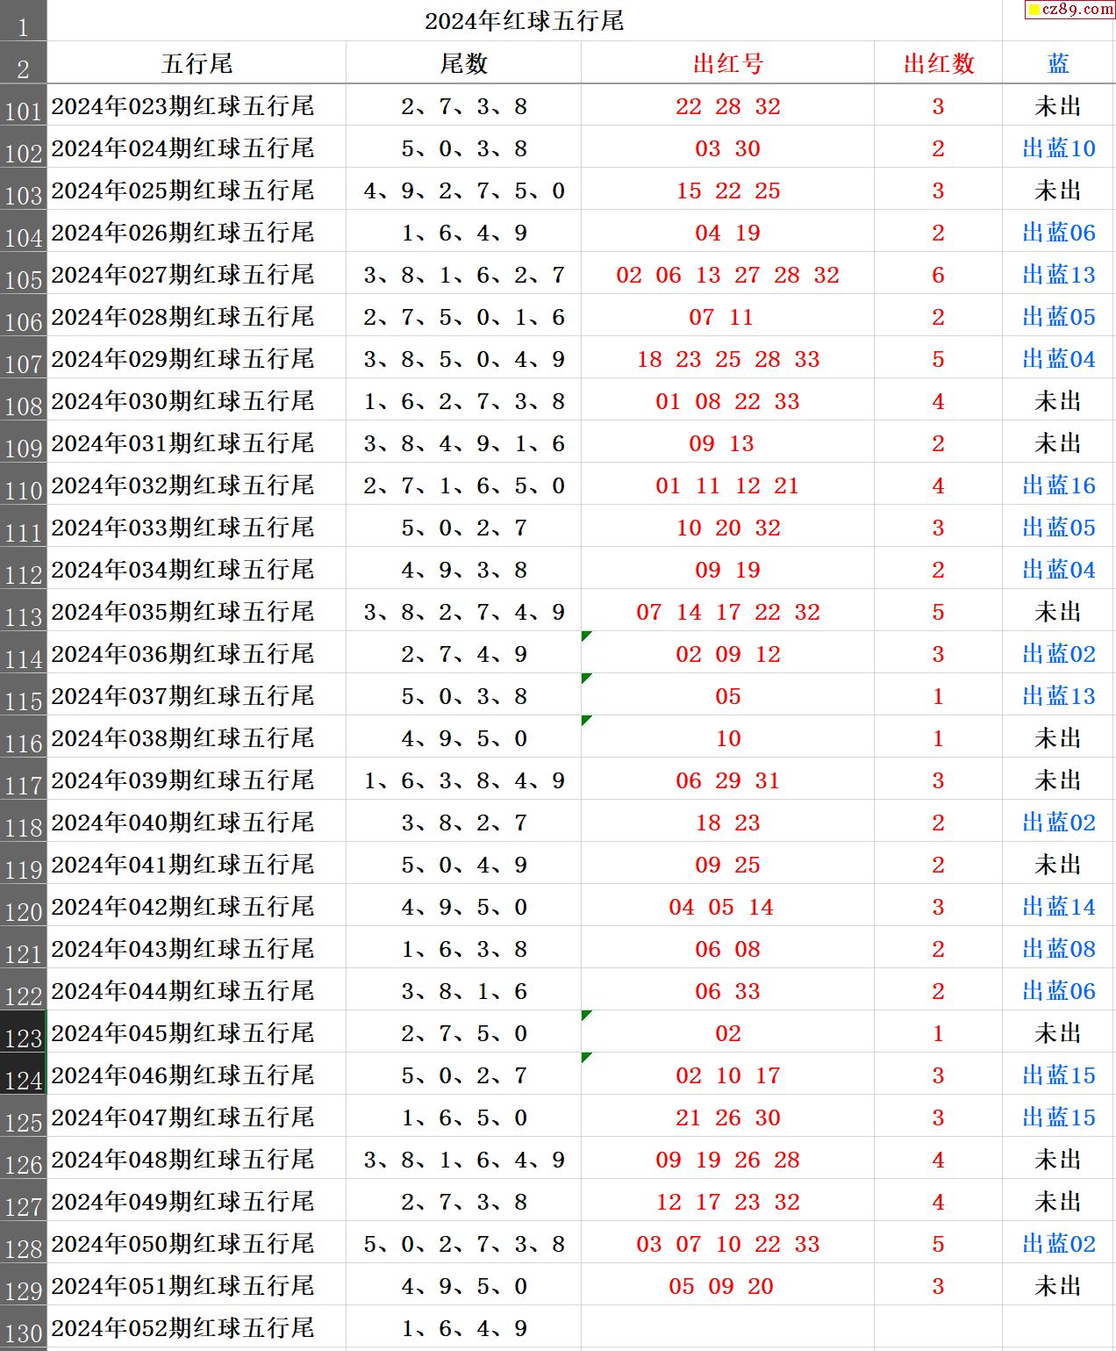Select row header 130
Screen dimensions: 1116x1351
[23, 1327]
